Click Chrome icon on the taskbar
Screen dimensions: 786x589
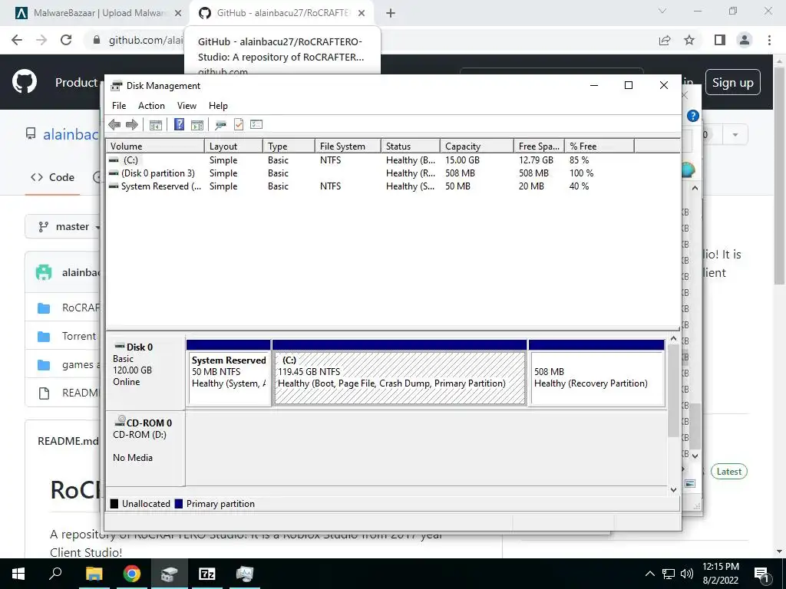pos(132,574)
